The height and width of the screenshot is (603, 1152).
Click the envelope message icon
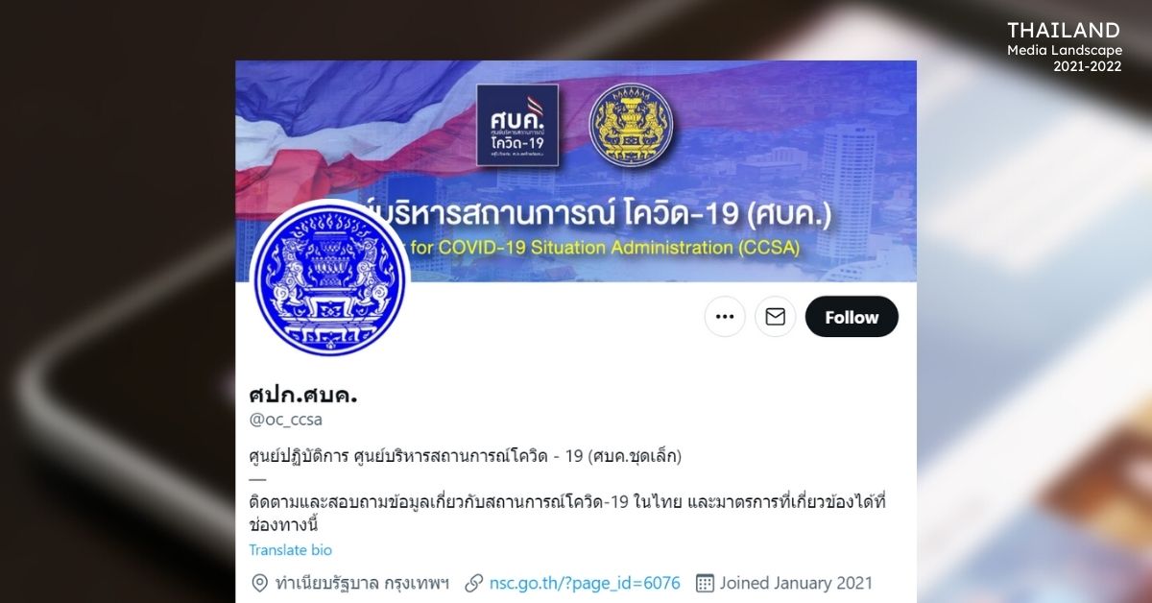pyautogui.click(x=775, y=317)
